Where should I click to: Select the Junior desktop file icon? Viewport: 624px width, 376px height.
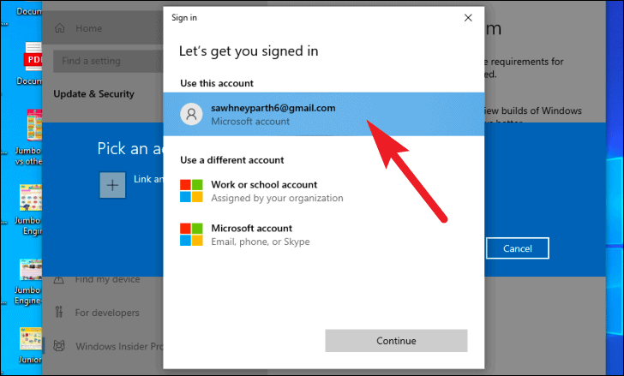coord(31,338)
